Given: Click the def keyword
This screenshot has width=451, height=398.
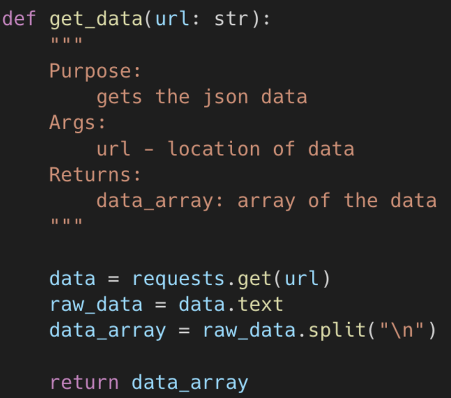Looking at the screenshot, I should [x=19, y=19].
